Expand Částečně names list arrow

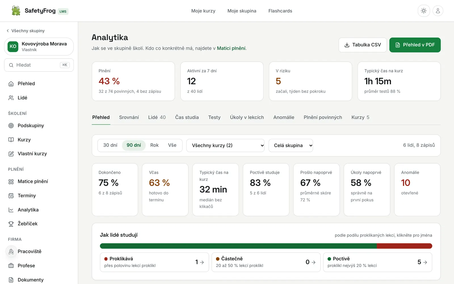coord(313,262)
